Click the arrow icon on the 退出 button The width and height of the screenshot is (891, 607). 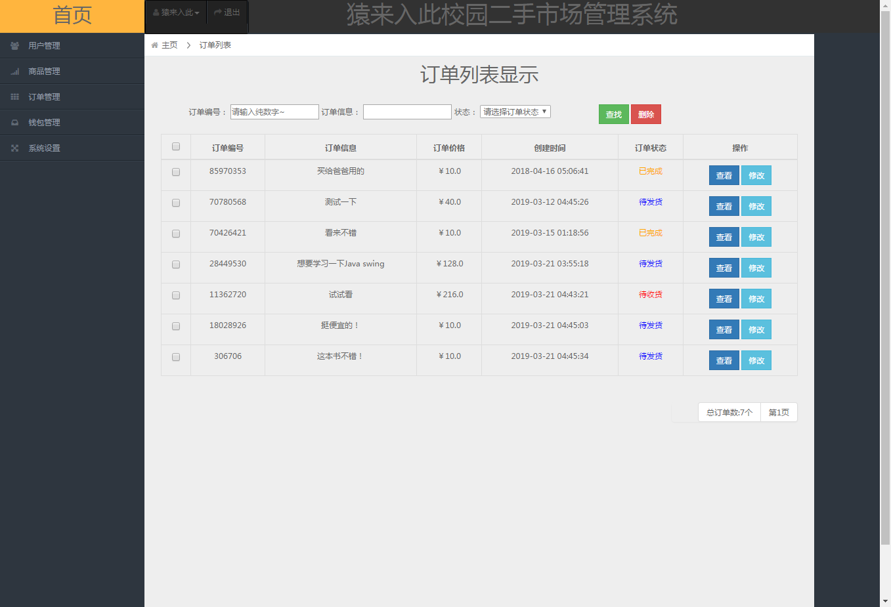click(217, 10)
